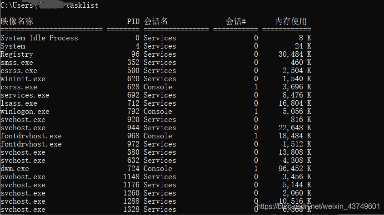
Task: Click memory value 3,696 K
Action: point(297,87)
